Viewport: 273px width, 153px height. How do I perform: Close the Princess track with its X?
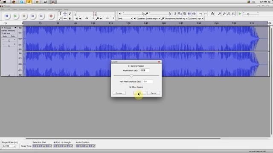tap(2, 28)
